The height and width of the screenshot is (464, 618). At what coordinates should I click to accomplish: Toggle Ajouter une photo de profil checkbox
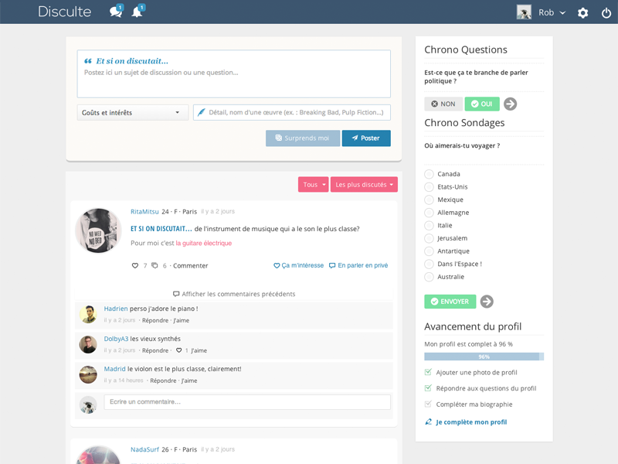pyautogui.click(x=428, y=372)
